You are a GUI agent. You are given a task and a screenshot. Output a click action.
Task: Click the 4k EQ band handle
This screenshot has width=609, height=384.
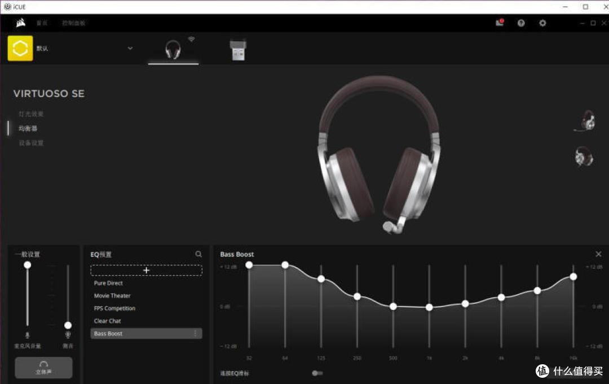pos(501,298)
